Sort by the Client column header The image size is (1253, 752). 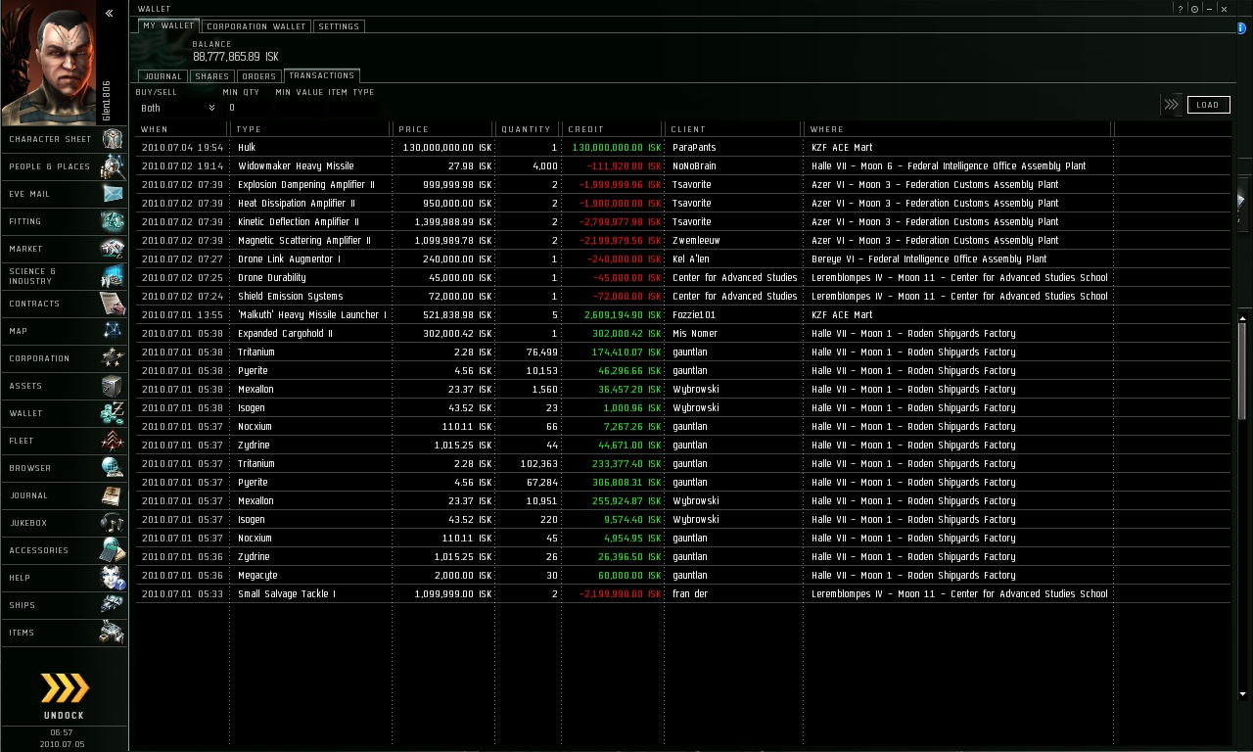(x=734, y=129)
